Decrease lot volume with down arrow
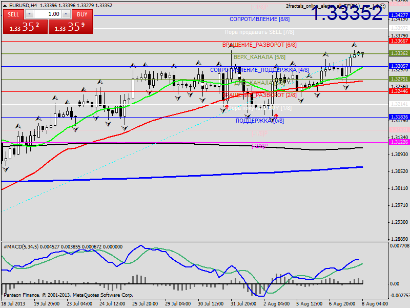 tap(29, 14)
